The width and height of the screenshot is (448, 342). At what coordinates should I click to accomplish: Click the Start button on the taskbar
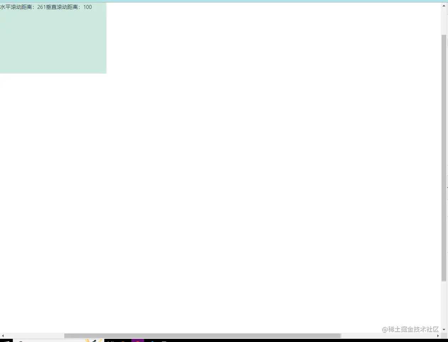coord(6,340)
